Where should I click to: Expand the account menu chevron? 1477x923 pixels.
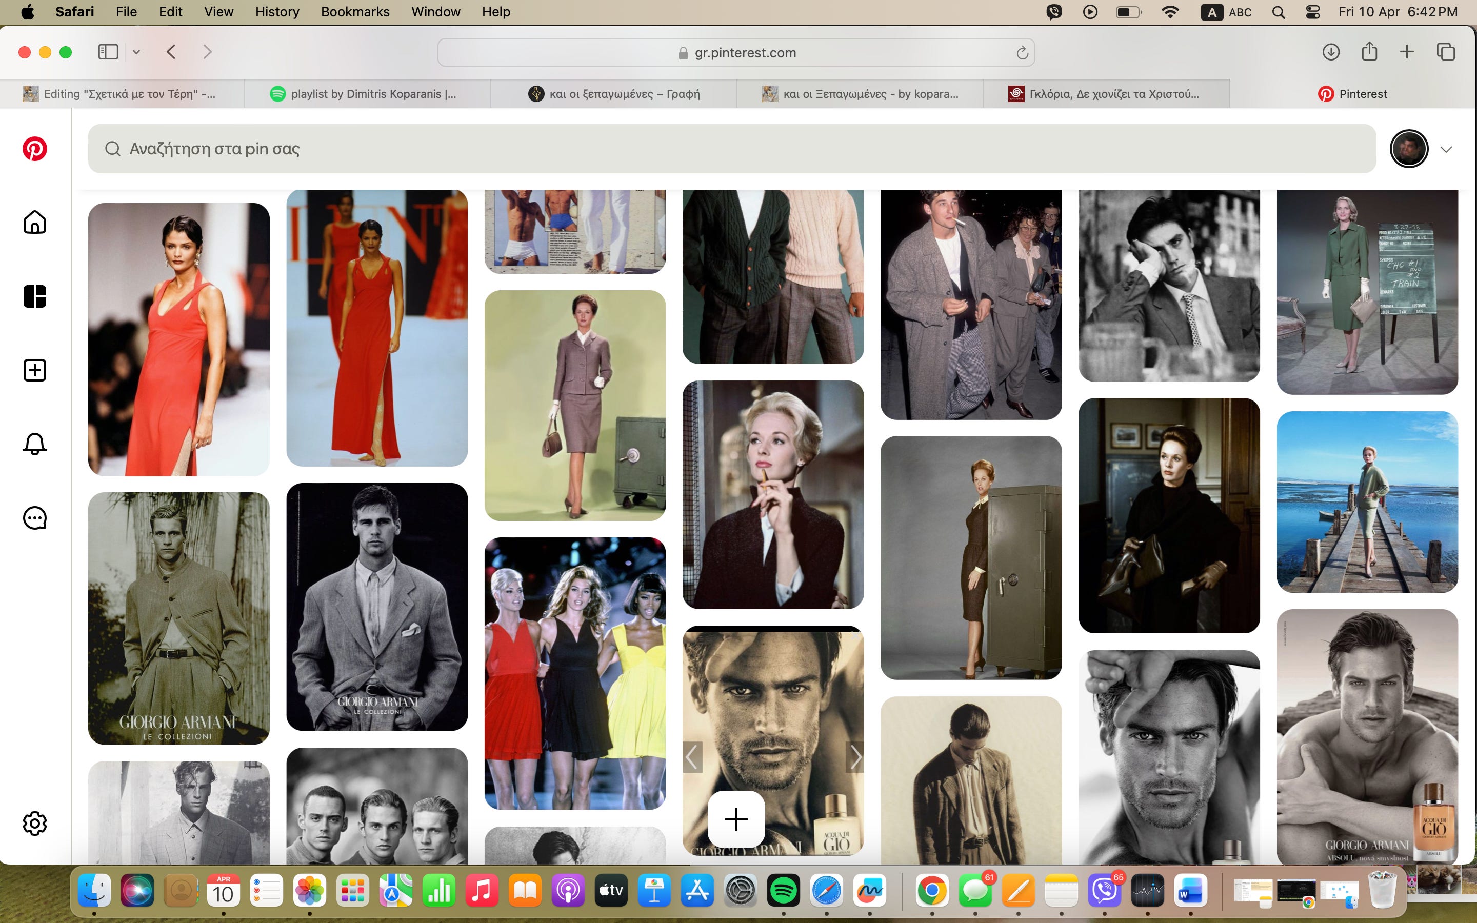[1446, 150]
